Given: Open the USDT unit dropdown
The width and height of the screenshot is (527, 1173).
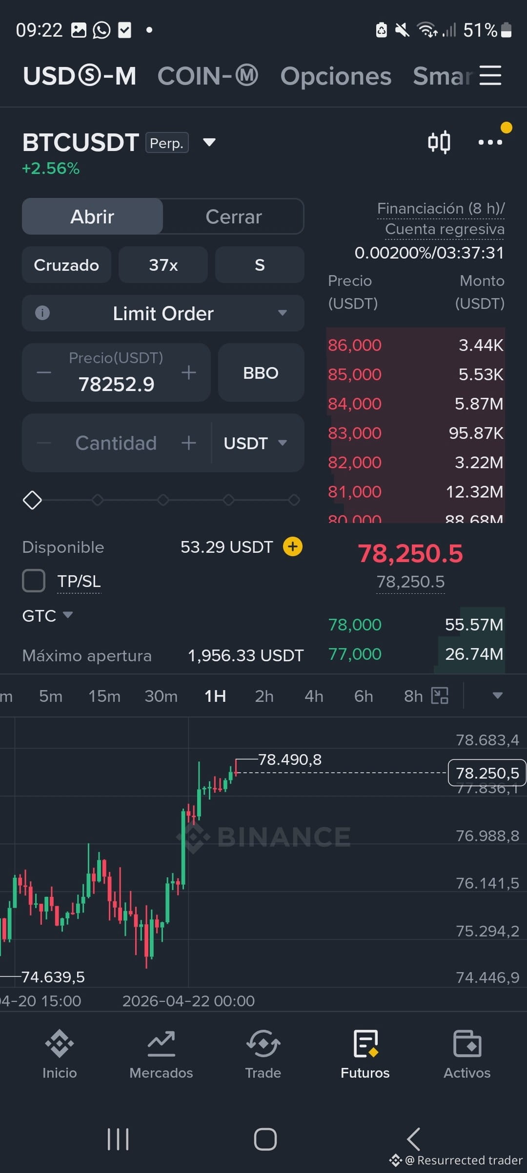Looking at the screenshot, I should [x=256, y=443].
